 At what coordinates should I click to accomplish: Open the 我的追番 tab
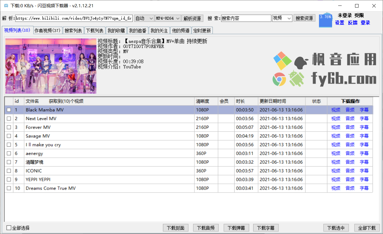(138, 30)
